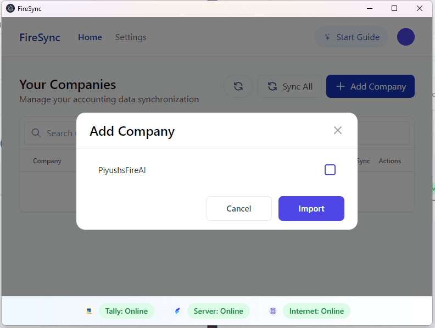Click the Internet globe status icon
The height and width of the screenshot is (328, 435).
pyautogui.click(x=273, y=311)
